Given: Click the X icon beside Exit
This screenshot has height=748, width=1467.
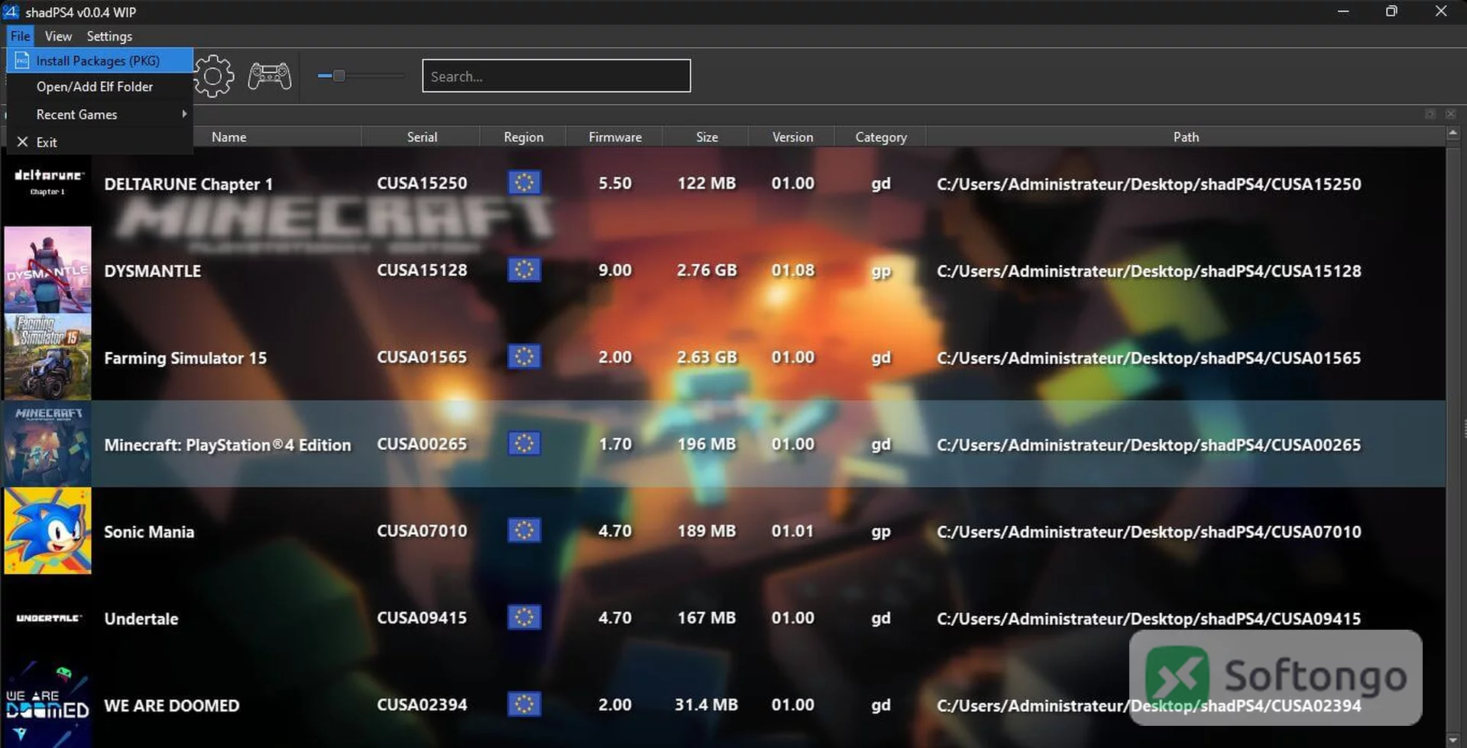Looking at the screenshot, I should (22, 142).
